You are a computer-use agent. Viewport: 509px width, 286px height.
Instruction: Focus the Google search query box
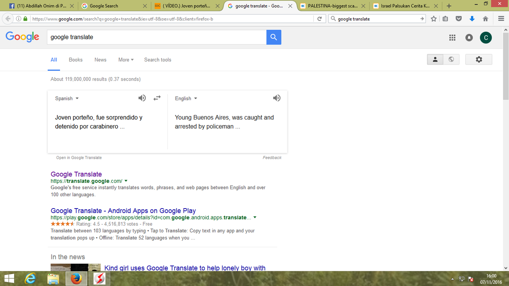[x=157, y=37]
